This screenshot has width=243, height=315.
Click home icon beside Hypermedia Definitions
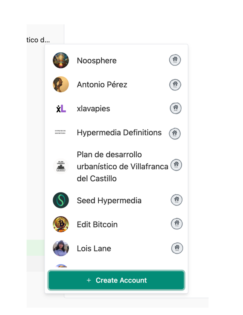[175, 133]
